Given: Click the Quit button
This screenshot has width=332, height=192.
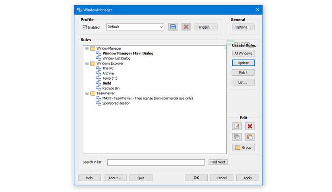Looking at the screenshot, I should [x=141, y=178].
